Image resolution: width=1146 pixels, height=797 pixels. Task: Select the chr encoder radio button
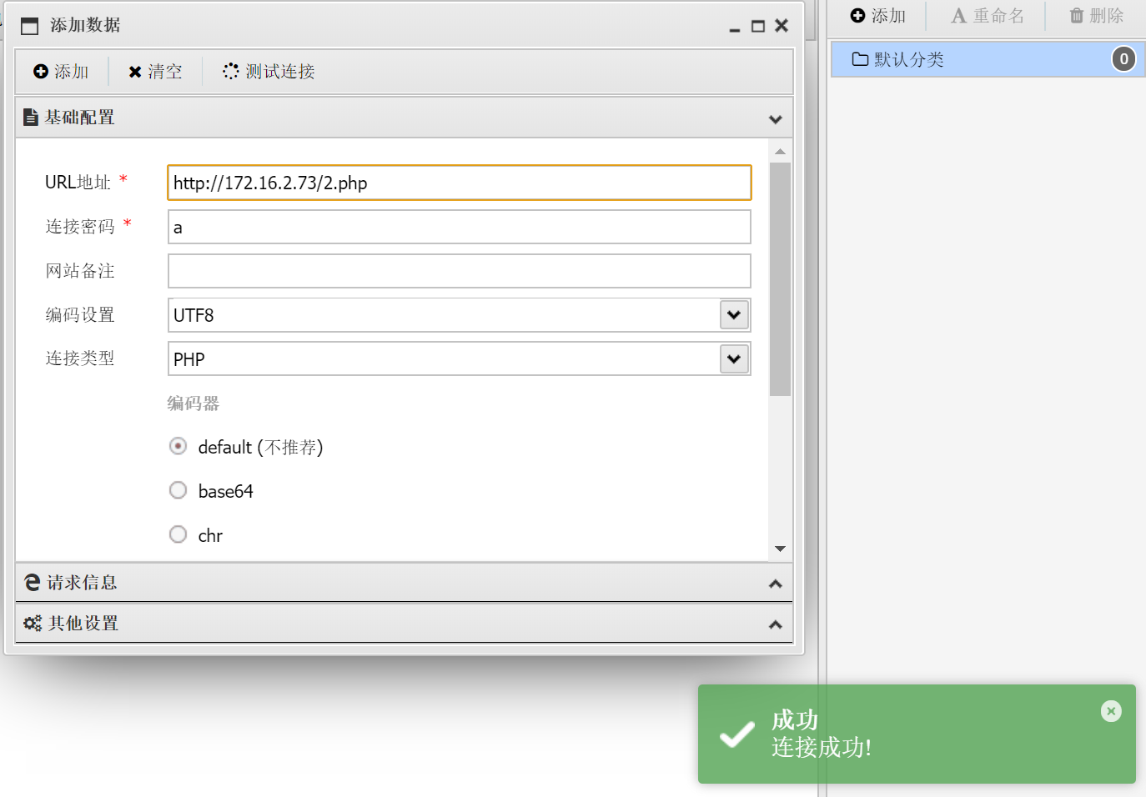178,534
